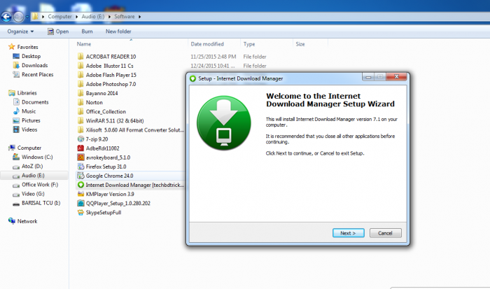Select the ACROBAT READER 10 folder icon
The width and height of the screenshot is (490, 289).
point(80,57)
